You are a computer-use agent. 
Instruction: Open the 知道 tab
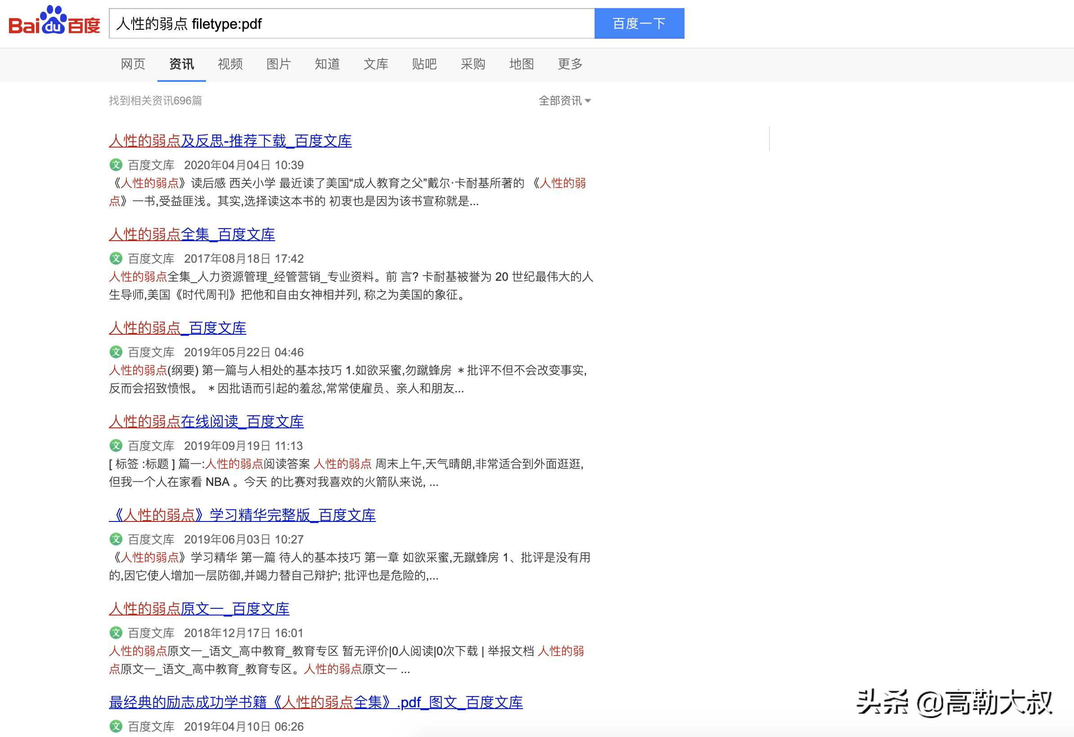327,64
